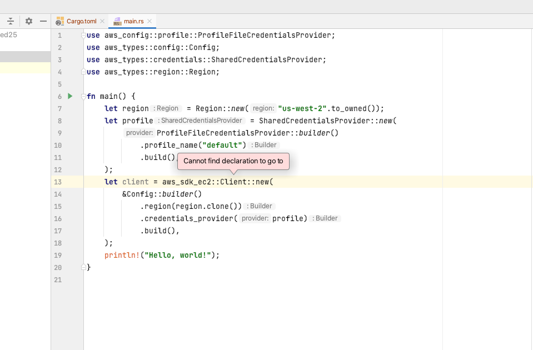Image resolution: width=533 pixels, height=350 pixels.
Task: Click the ed25 text in the left panel
Action: click(8, 34)
